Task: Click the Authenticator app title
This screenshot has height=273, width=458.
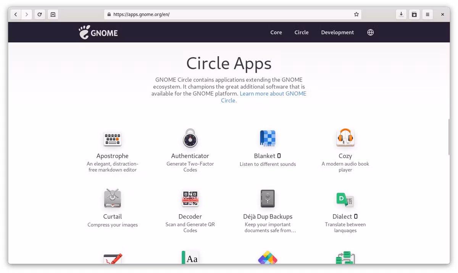Action: click(x=190, y=156)
